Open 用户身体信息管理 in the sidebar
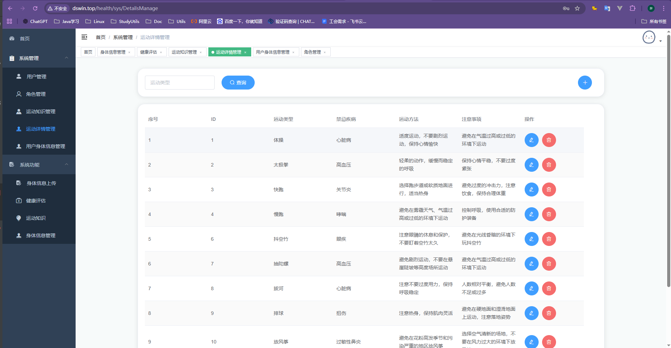This screenshot has height=348, width=671. (x=39, y=146)
